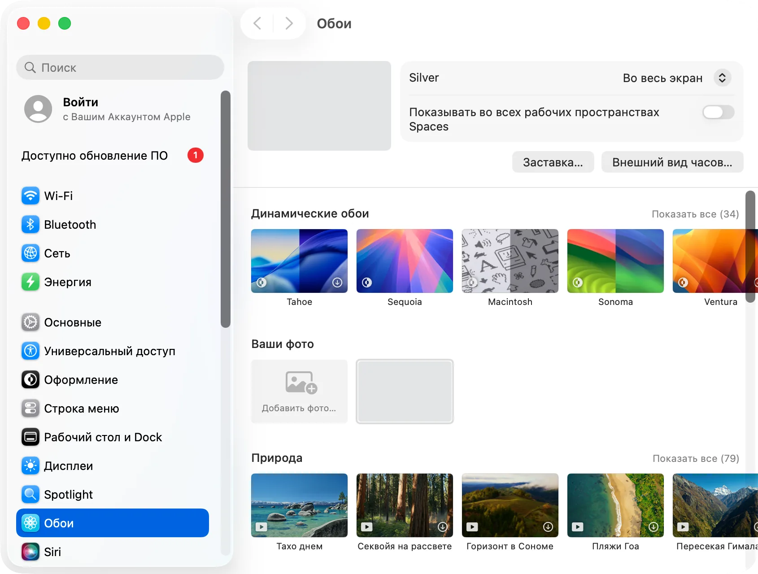Screen dimensions: 758x574
Task: Click the Displays (Дисплеи) sun icon
Action: coord(30,466)
